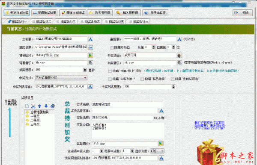This screenshot has width=257, height=165.
Task: Toggle hide current prize name checkbox
Action: pyautogui.click(x=172, y=79)
